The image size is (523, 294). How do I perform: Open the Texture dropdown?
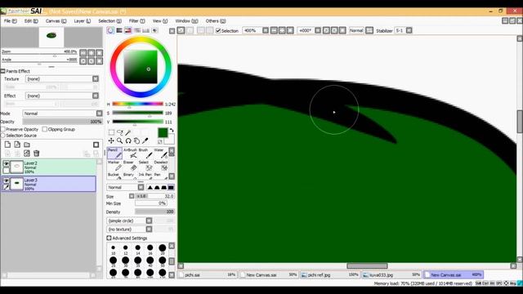pos(96,78)
